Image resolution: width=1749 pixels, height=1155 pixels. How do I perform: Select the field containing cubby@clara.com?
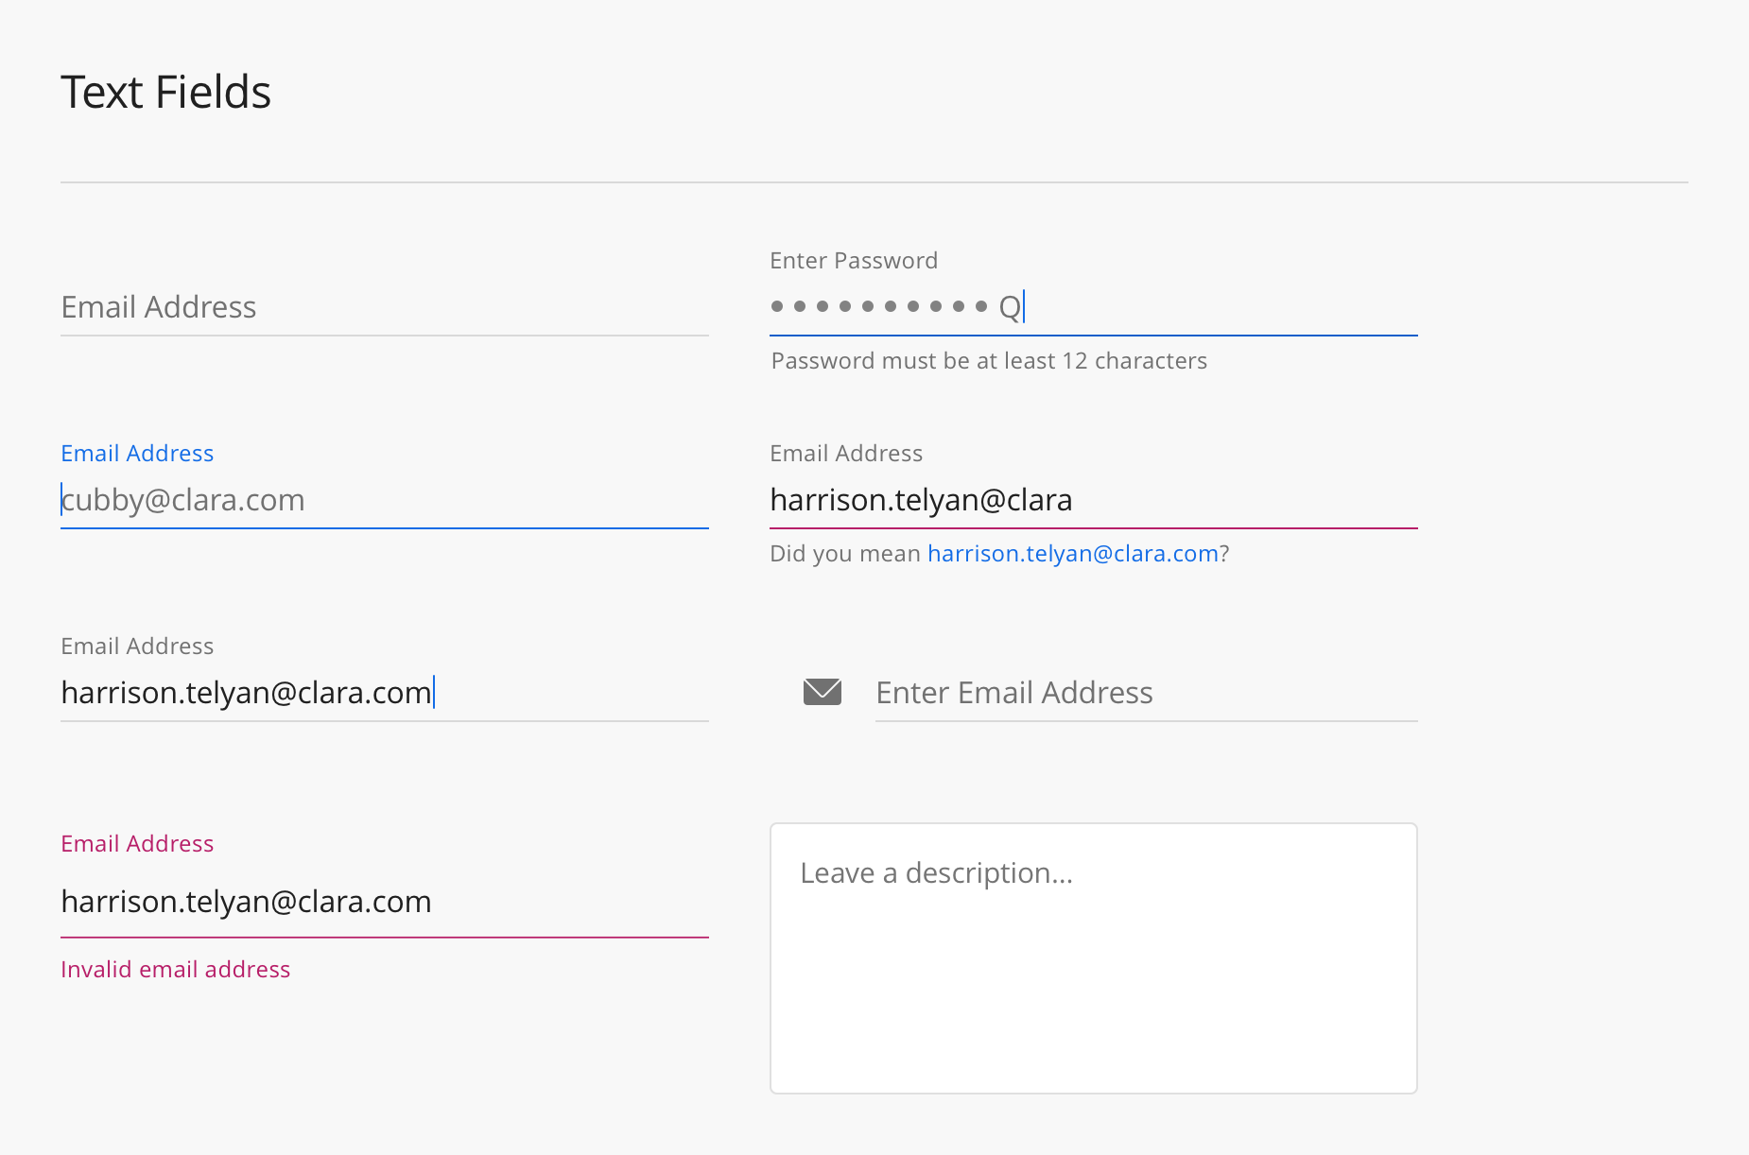tap(378, 500)
